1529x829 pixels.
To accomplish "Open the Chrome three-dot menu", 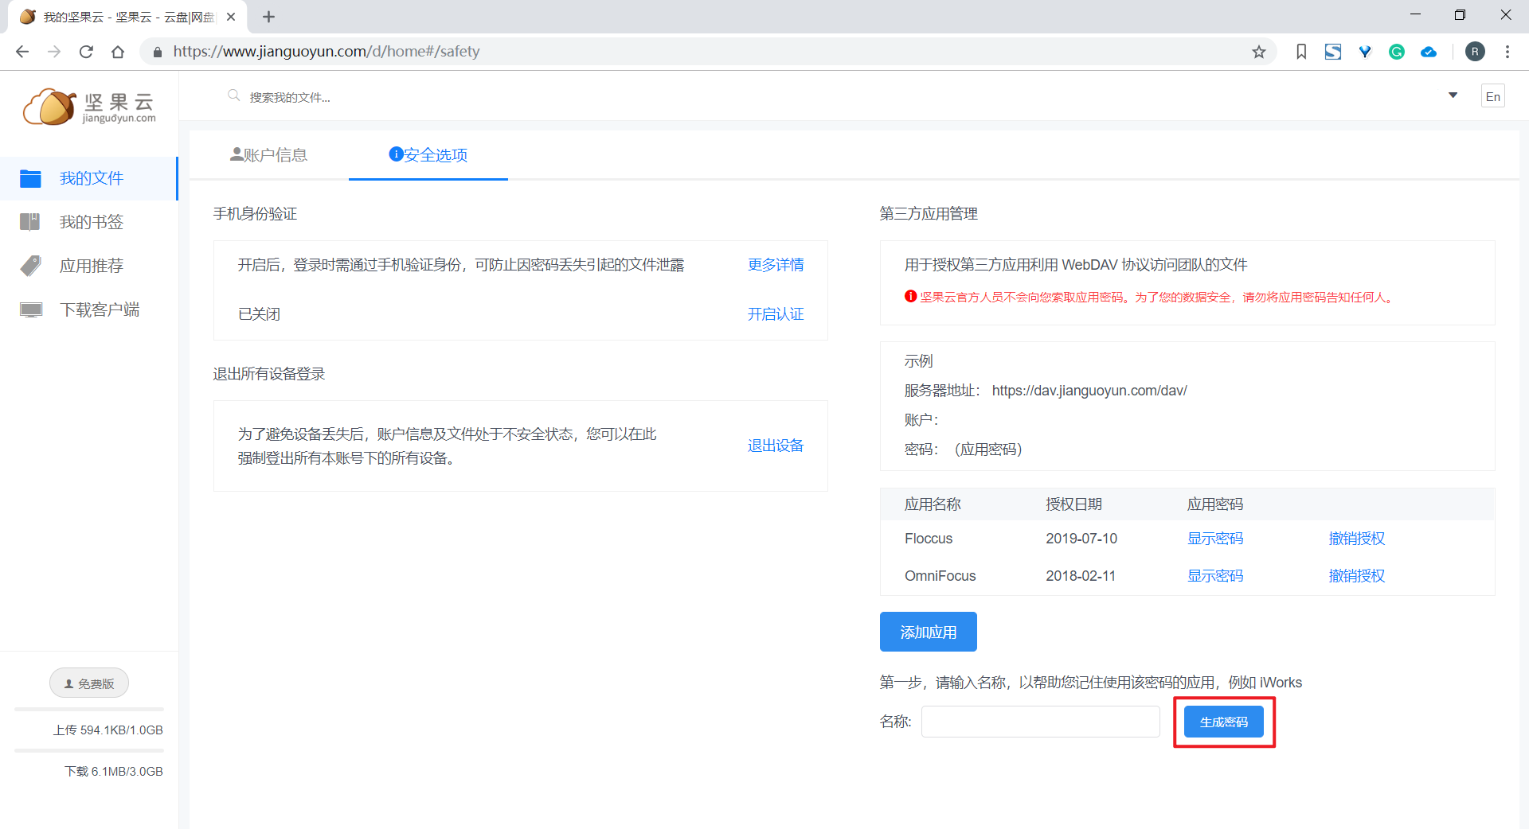I will 1507,51.
